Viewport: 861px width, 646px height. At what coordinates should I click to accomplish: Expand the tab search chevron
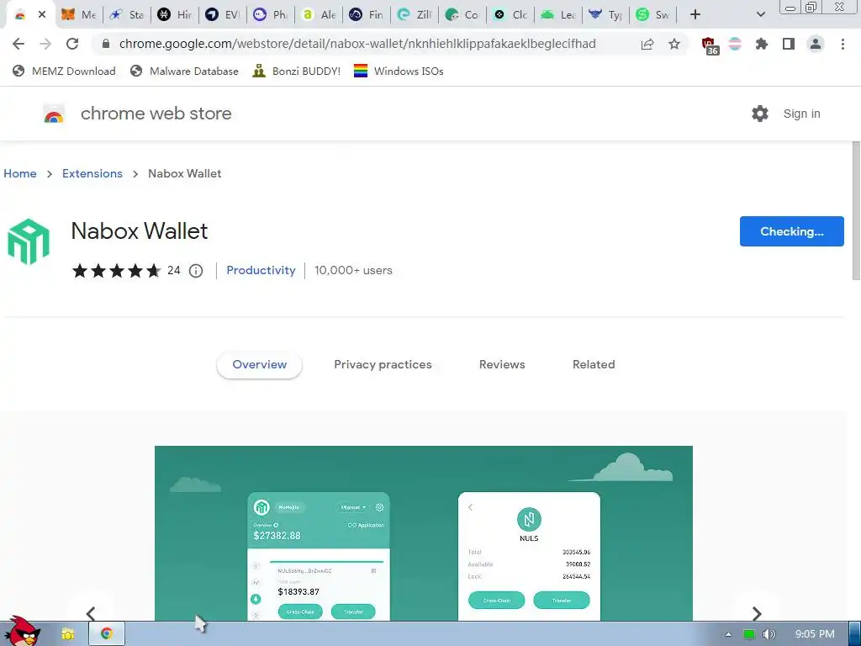760,15
